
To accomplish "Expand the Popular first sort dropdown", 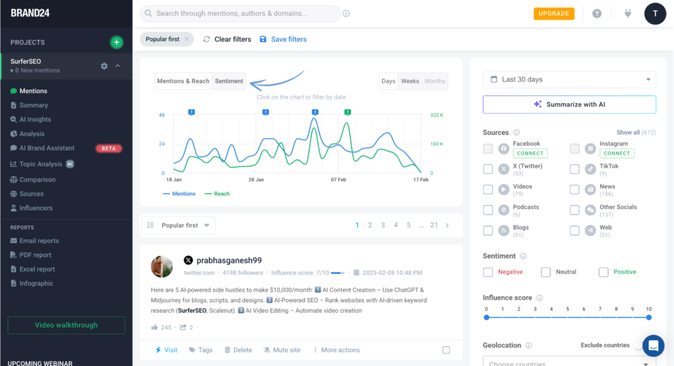I will pos(179,225).
